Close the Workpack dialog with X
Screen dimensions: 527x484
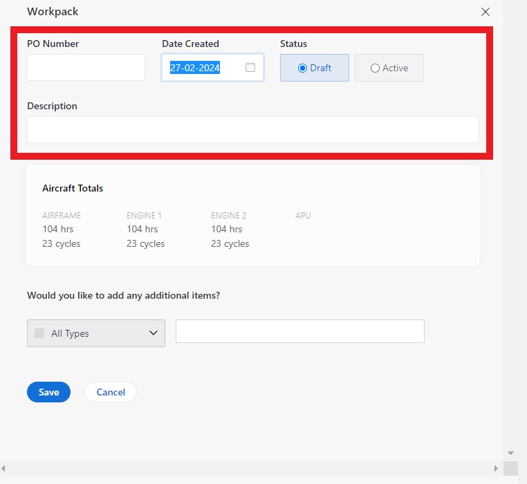coord(485,12)
